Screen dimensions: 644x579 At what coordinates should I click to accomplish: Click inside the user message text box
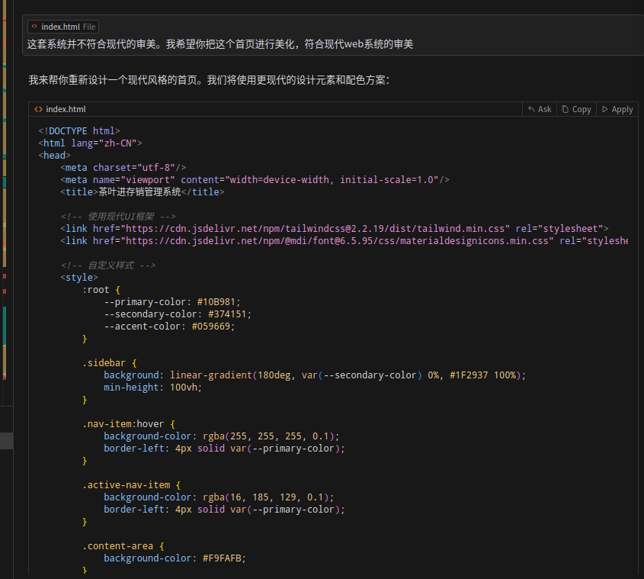(333, 35)
